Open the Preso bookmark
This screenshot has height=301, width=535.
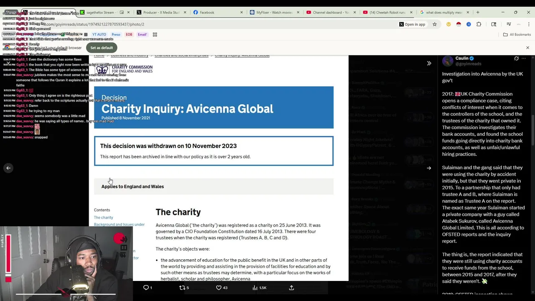click(x=116, y=34)
